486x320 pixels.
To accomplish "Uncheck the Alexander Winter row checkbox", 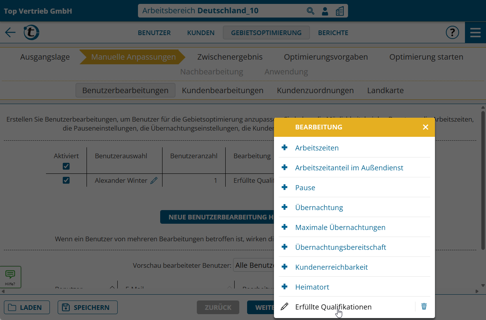I will pyautogui.click(x=66, y=180).
